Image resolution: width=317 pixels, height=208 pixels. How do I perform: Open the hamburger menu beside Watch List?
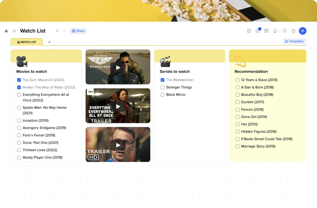tap(14, 31)
